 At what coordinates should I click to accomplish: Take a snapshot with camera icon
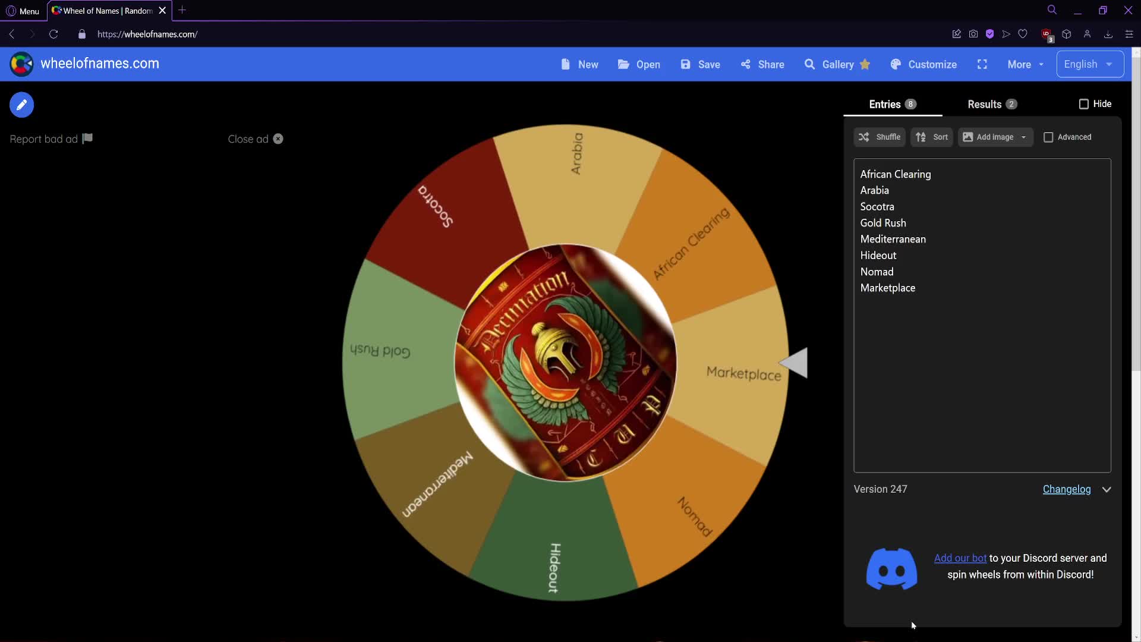point(973,34)
